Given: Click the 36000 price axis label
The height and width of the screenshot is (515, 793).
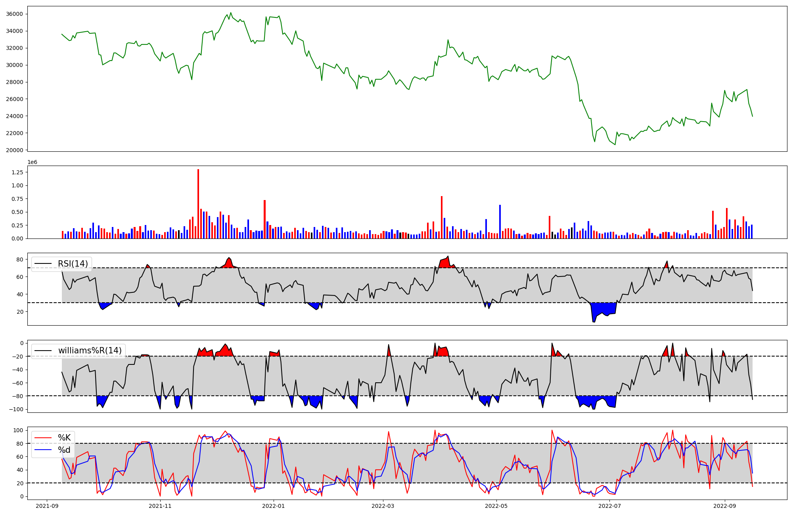Looking at the screenshot, I should click(x=14, y=14).
